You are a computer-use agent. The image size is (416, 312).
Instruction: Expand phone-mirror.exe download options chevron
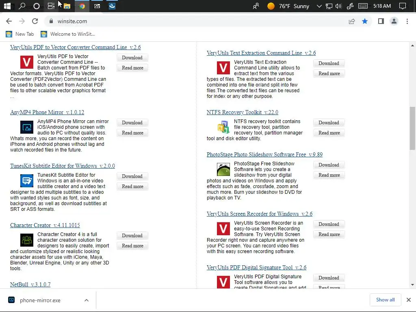(x=87, y=300)
